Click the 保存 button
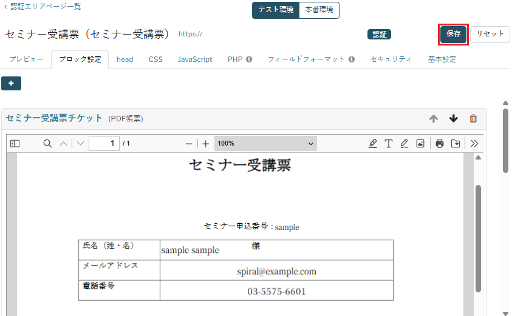512x316 pixels. coord(453,34)
